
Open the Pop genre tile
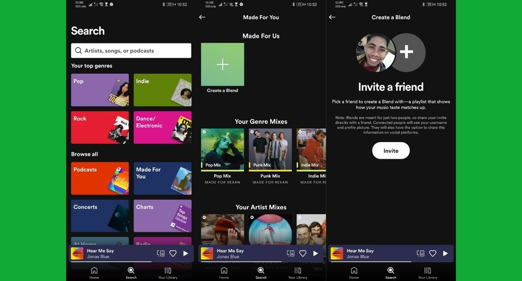(x=100, y=90)
